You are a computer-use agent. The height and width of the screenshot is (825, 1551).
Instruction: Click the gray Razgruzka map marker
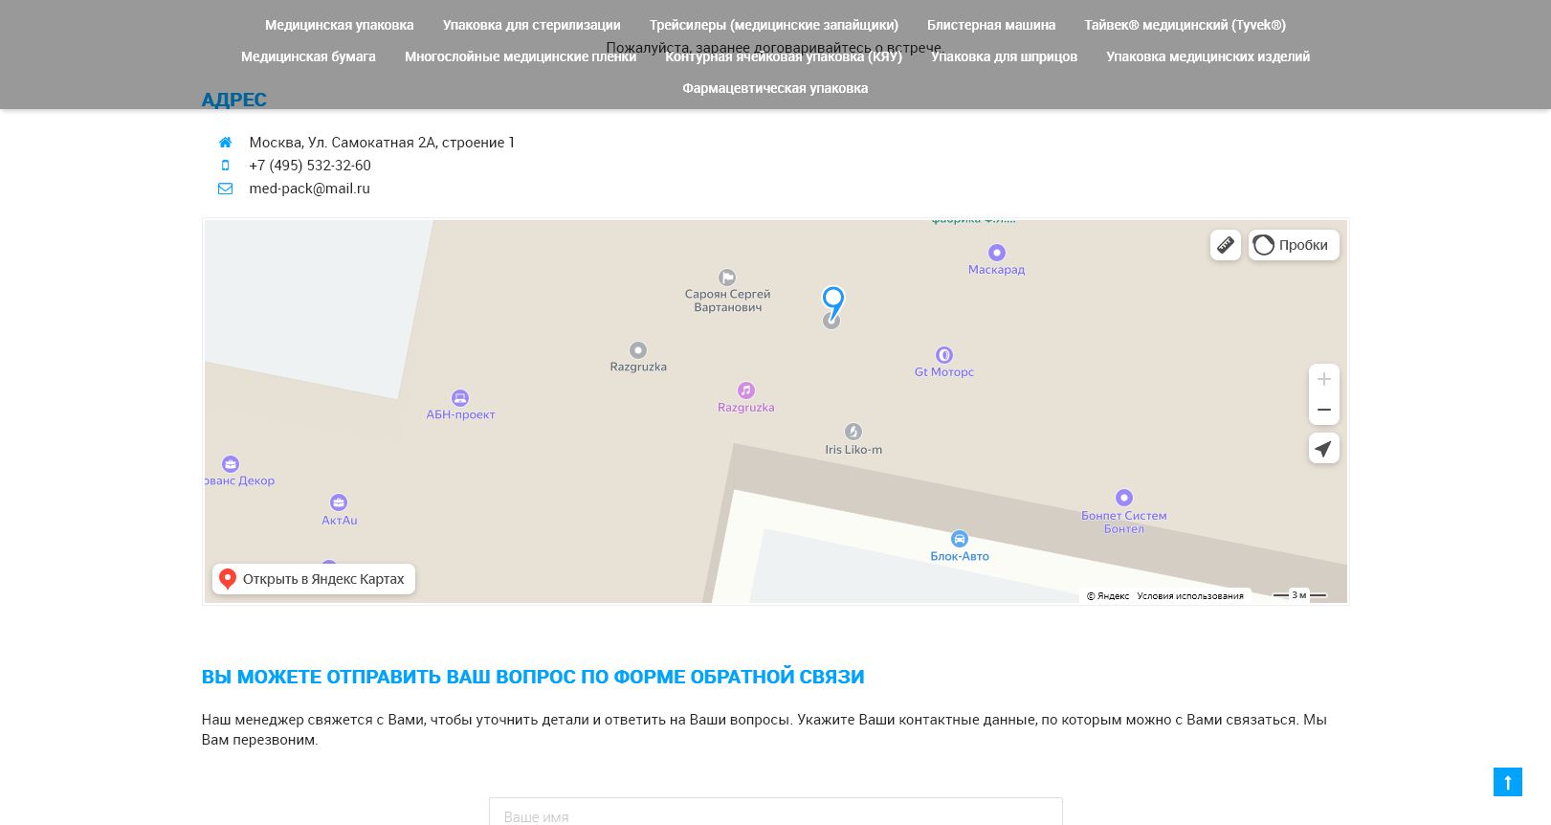[638, 350]
